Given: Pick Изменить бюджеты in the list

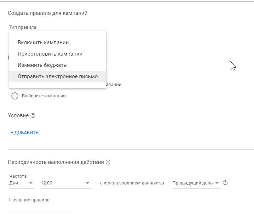Looking at the screenshot, I should click(x=42, y=65).
